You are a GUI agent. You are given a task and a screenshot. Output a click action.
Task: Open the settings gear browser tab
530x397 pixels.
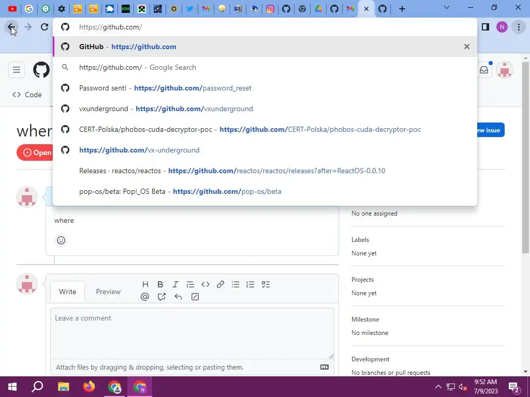click(x=62, y=9)
